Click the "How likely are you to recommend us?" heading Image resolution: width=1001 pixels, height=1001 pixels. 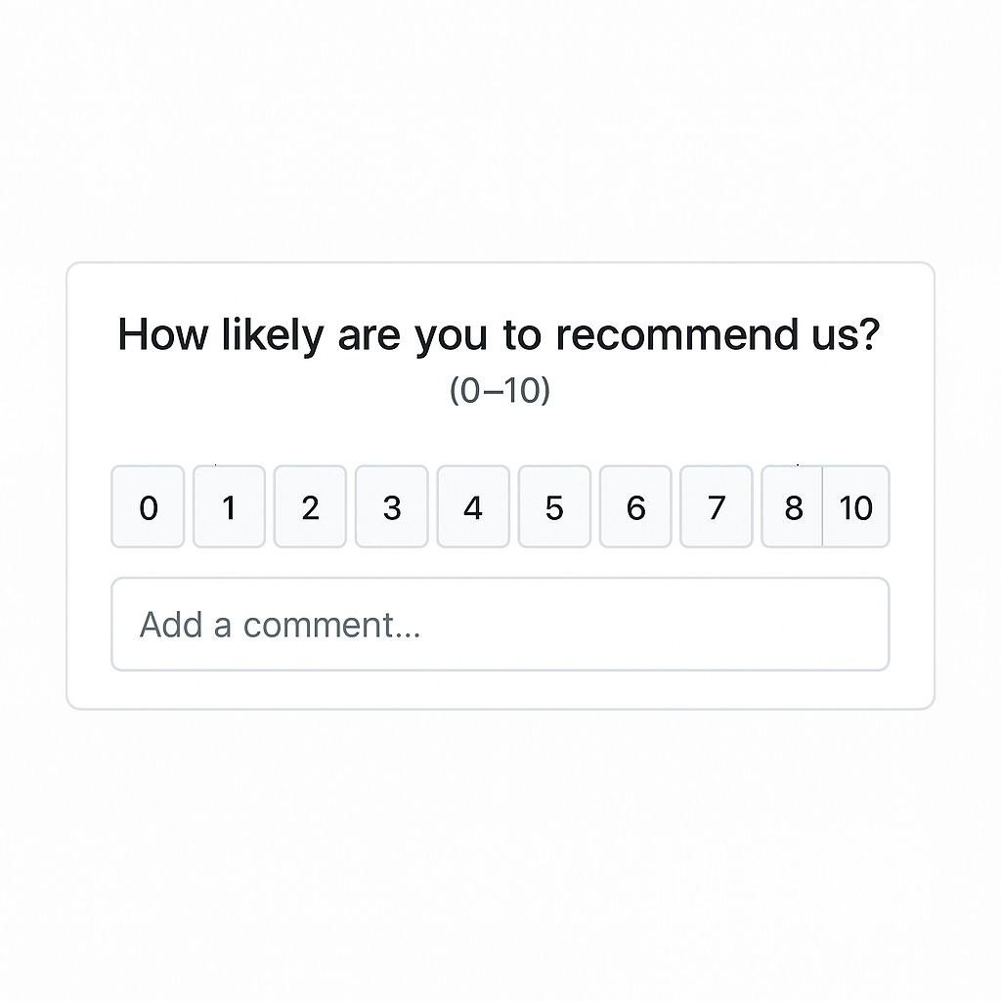point(500,335)
